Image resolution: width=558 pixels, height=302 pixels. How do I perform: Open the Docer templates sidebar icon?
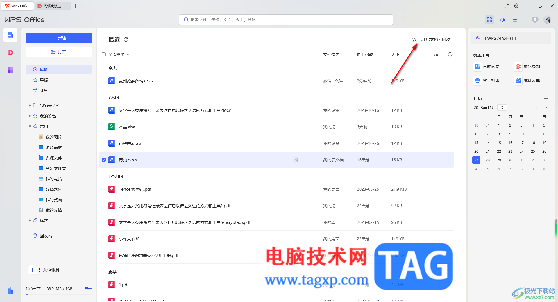(10, 53)
